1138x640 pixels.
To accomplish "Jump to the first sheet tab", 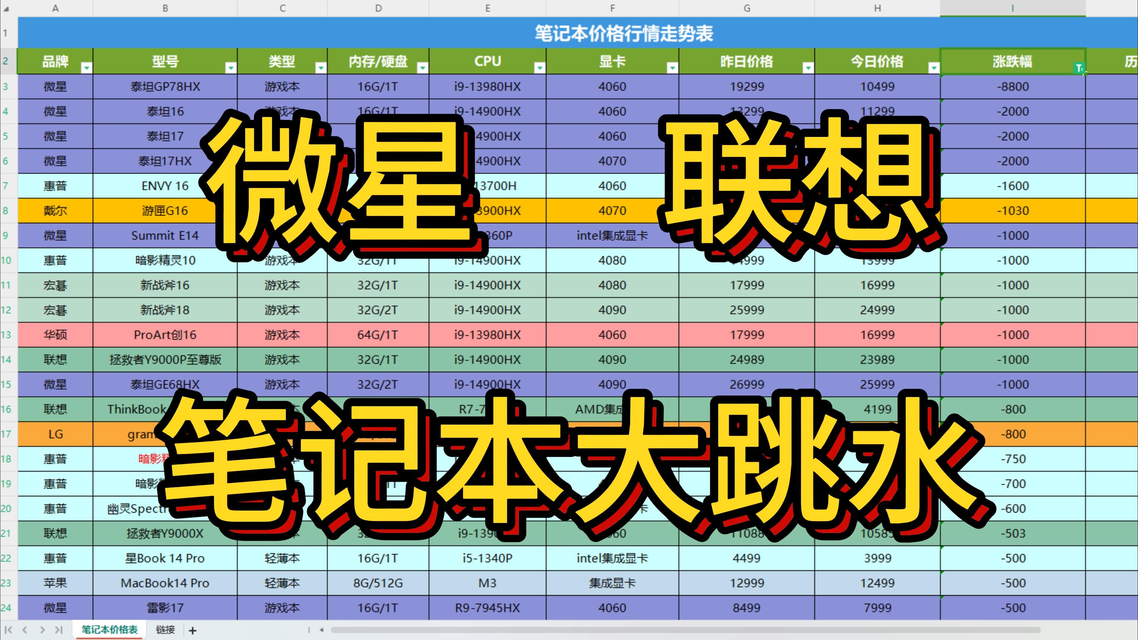I will coord(8,630).
